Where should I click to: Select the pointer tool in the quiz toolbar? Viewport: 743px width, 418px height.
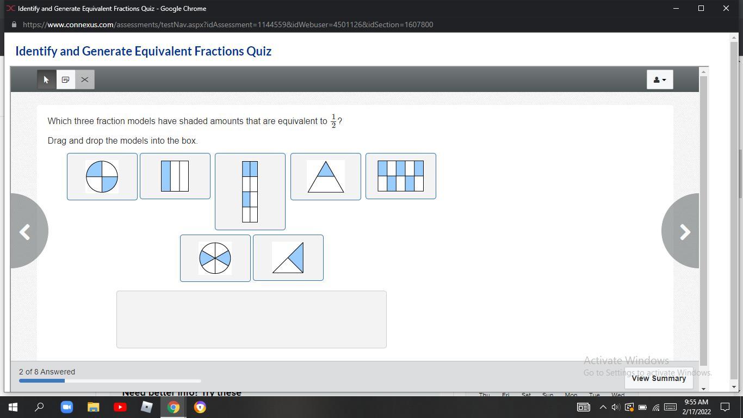(47, 79)
